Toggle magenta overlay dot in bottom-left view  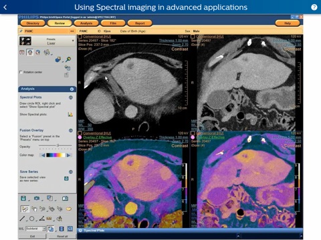coord(80,137)
